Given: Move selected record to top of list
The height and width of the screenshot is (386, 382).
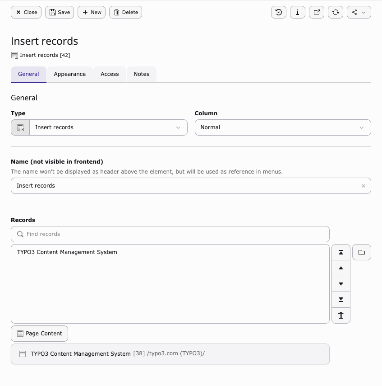Looking at the screenshot, I should point(341,252).
